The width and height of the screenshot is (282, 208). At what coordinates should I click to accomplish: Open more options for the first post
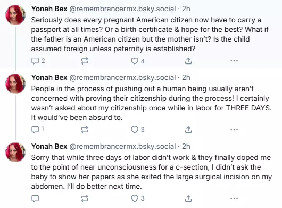pos(234,61)
